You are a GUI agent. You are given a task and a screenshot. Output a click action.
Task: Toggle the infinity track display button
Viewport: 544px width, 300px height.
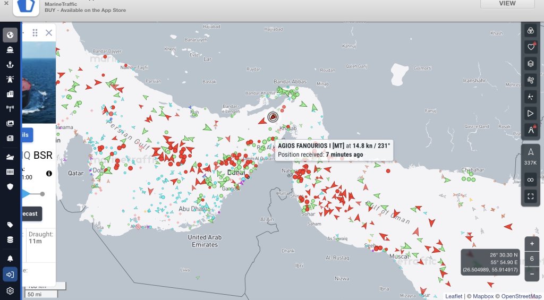(530, 180)
